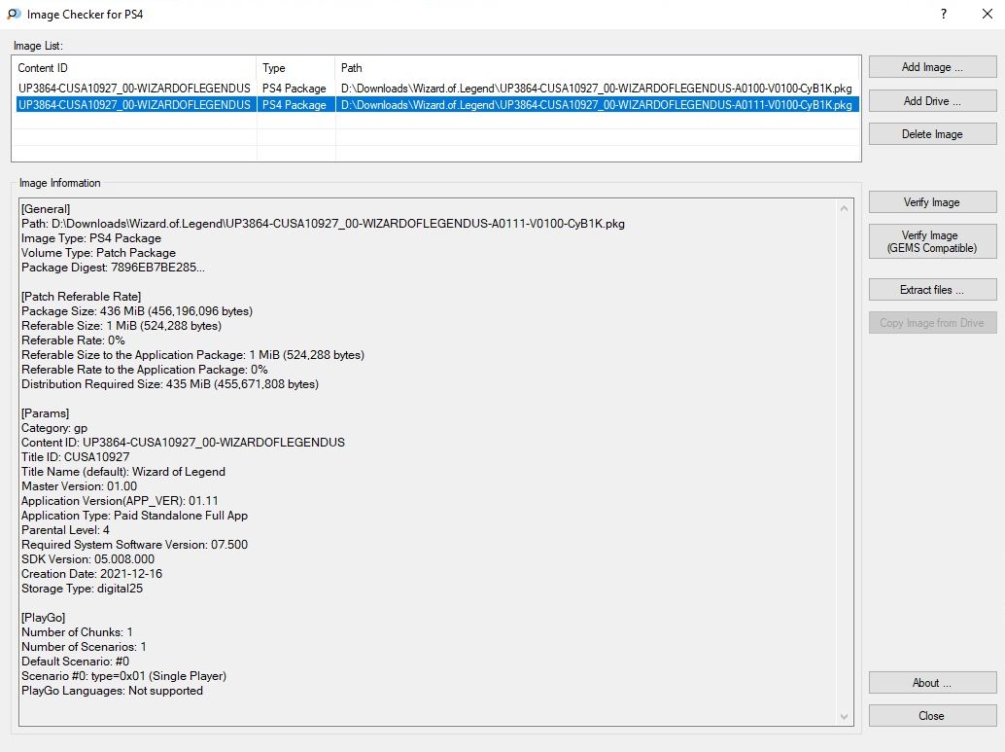1005x752 pixels.
Task: Close the window with title bar X
Action: pyautogui.click(x=988, y=15)
